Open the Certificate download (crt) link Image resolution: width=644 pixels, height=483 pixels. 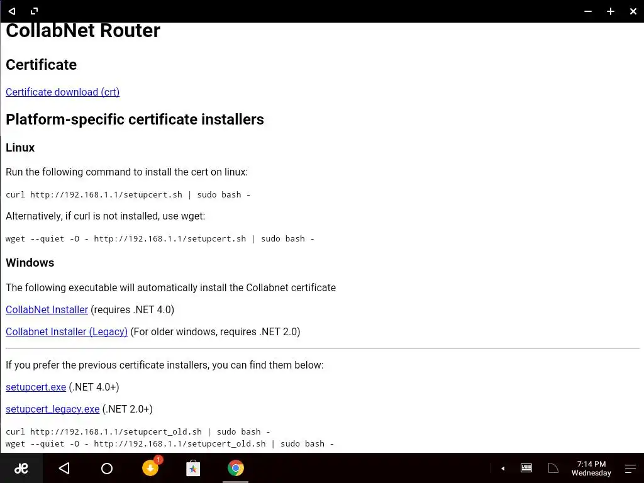pos(63,92)
